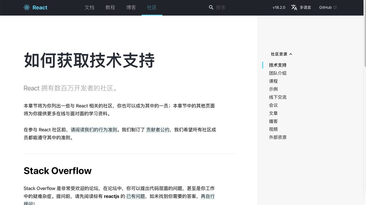Viewport: 366px width, 205px height.
Task: Click the GitHub external link icon
Action: (335, 7)
